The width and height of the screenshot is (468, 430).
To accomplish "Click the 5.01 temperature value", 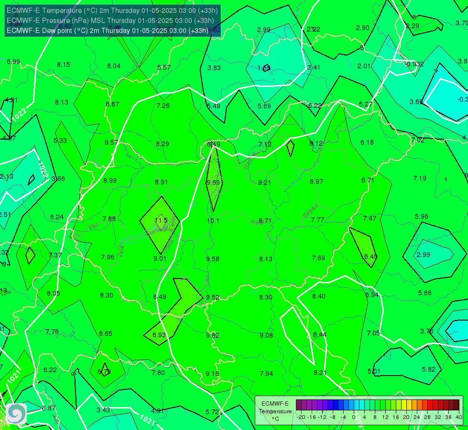I will (374, 372).
